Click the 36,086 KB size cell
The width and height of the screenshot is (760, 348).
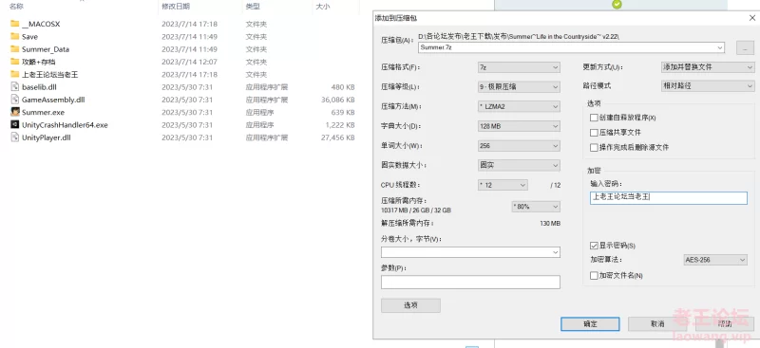coord(338,100)
